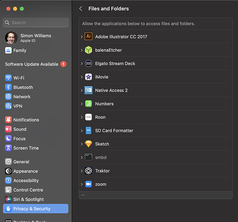Click the Notifications bell icon
Screen dimensions: 238x222
coord(8,120)
